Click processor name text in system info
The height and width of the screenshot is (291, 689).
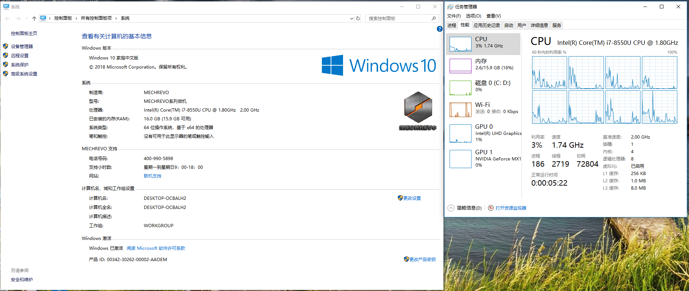(201, 110)
